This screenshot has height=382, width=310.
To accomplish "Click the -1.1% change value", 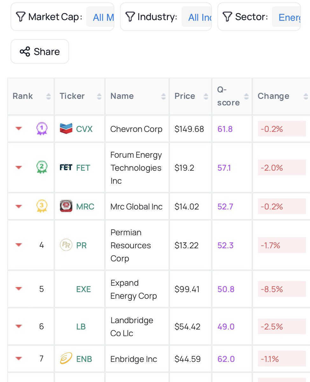I will [270, 359].
